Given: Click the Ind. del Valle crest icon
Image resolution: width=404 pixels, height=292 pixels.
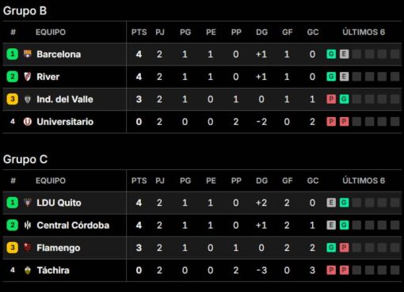Looking at the screenshot, I should pyautogui.click(x=28, y=99).
